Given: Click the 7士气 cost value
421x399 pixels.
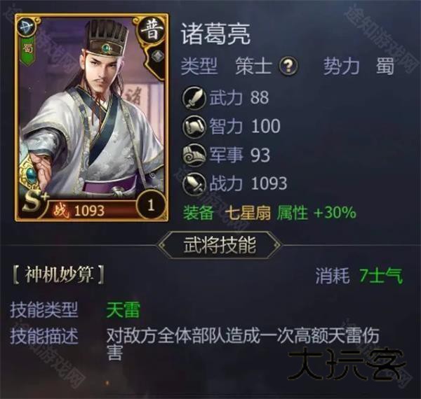Looking at the screenshot, I should pos(381,276).
